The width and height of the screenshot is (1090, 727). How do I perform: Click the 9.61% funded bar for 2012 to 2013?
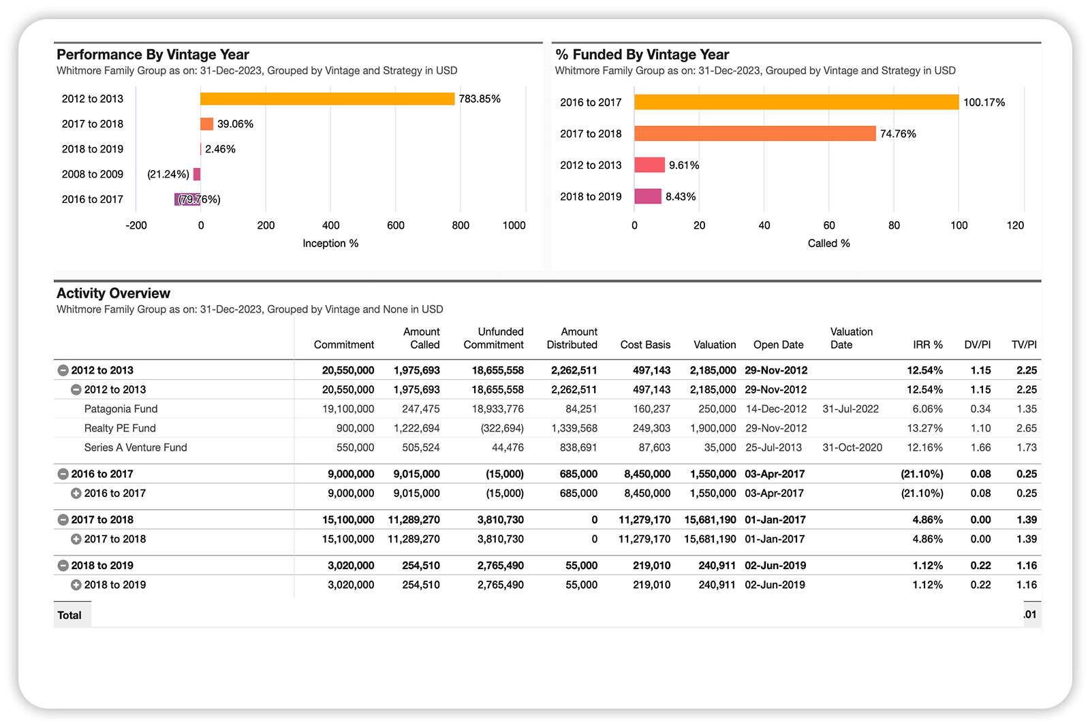click(x=649, y=165)
